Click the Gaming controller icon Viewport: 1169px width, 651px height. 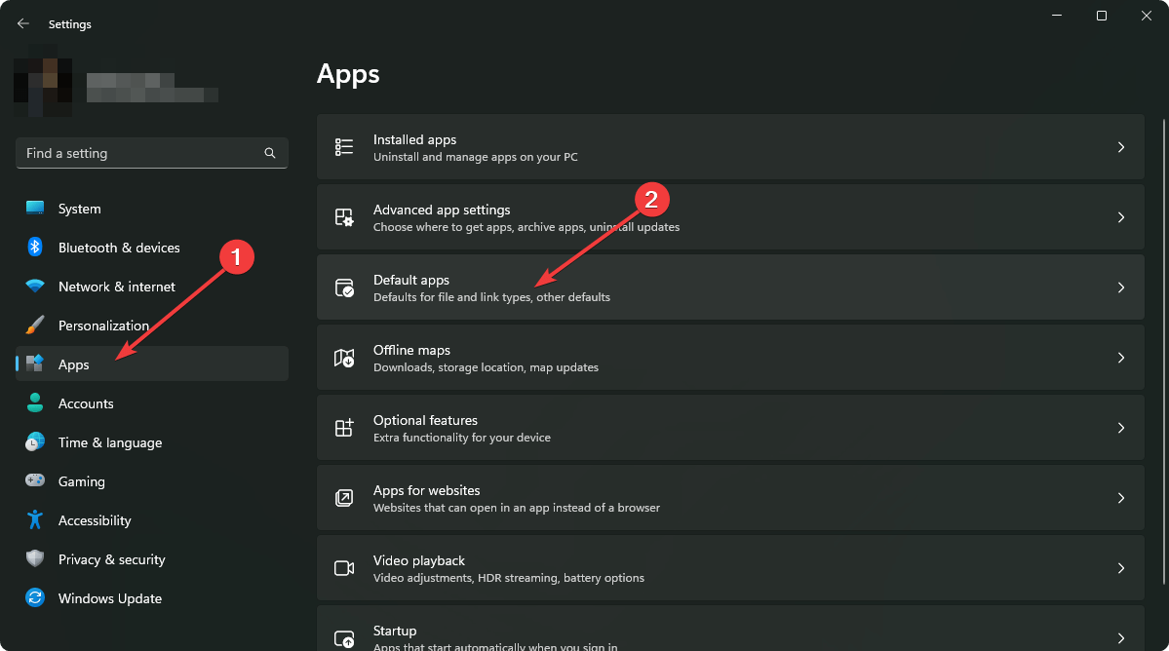(x=35, y=480)
